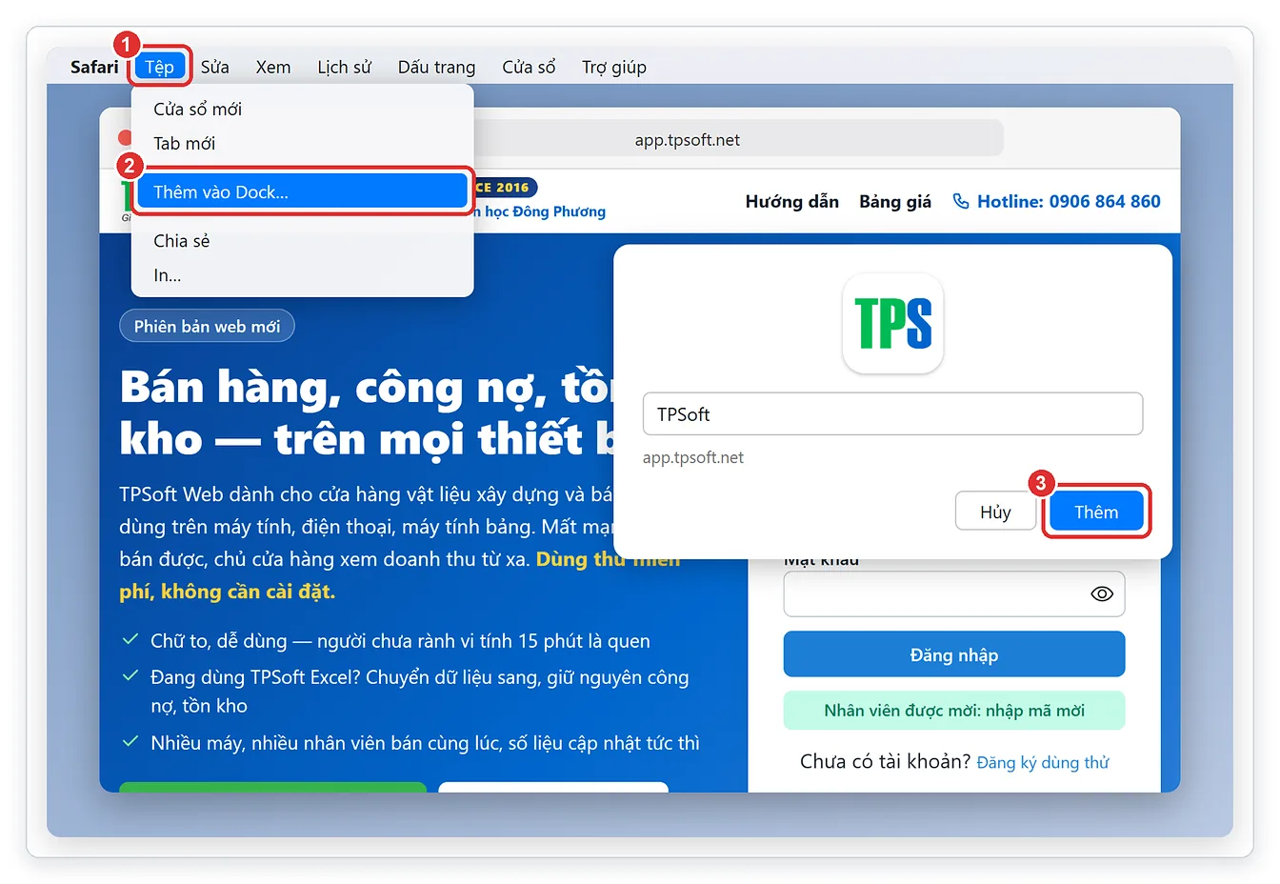
Task: Open the Lịch sử menu
Action: tap(344, 67)
